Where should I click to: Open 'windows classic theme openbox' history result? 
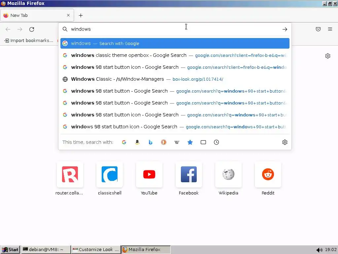pos(175,55)
